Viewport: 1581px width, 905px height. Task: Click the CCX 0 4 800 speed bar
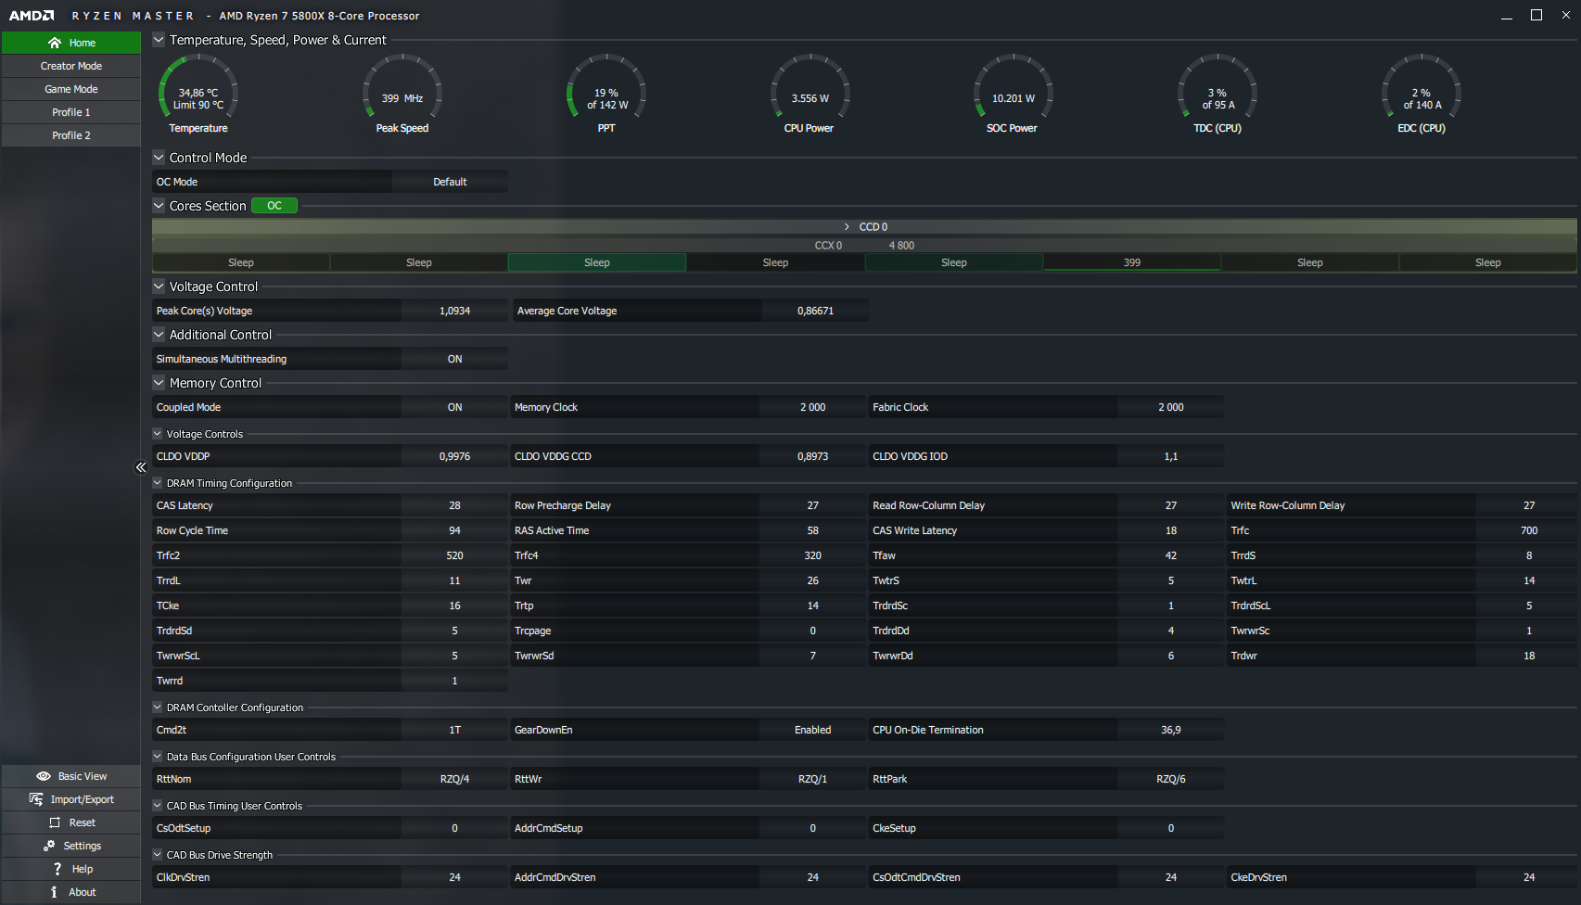coord(864,245)
